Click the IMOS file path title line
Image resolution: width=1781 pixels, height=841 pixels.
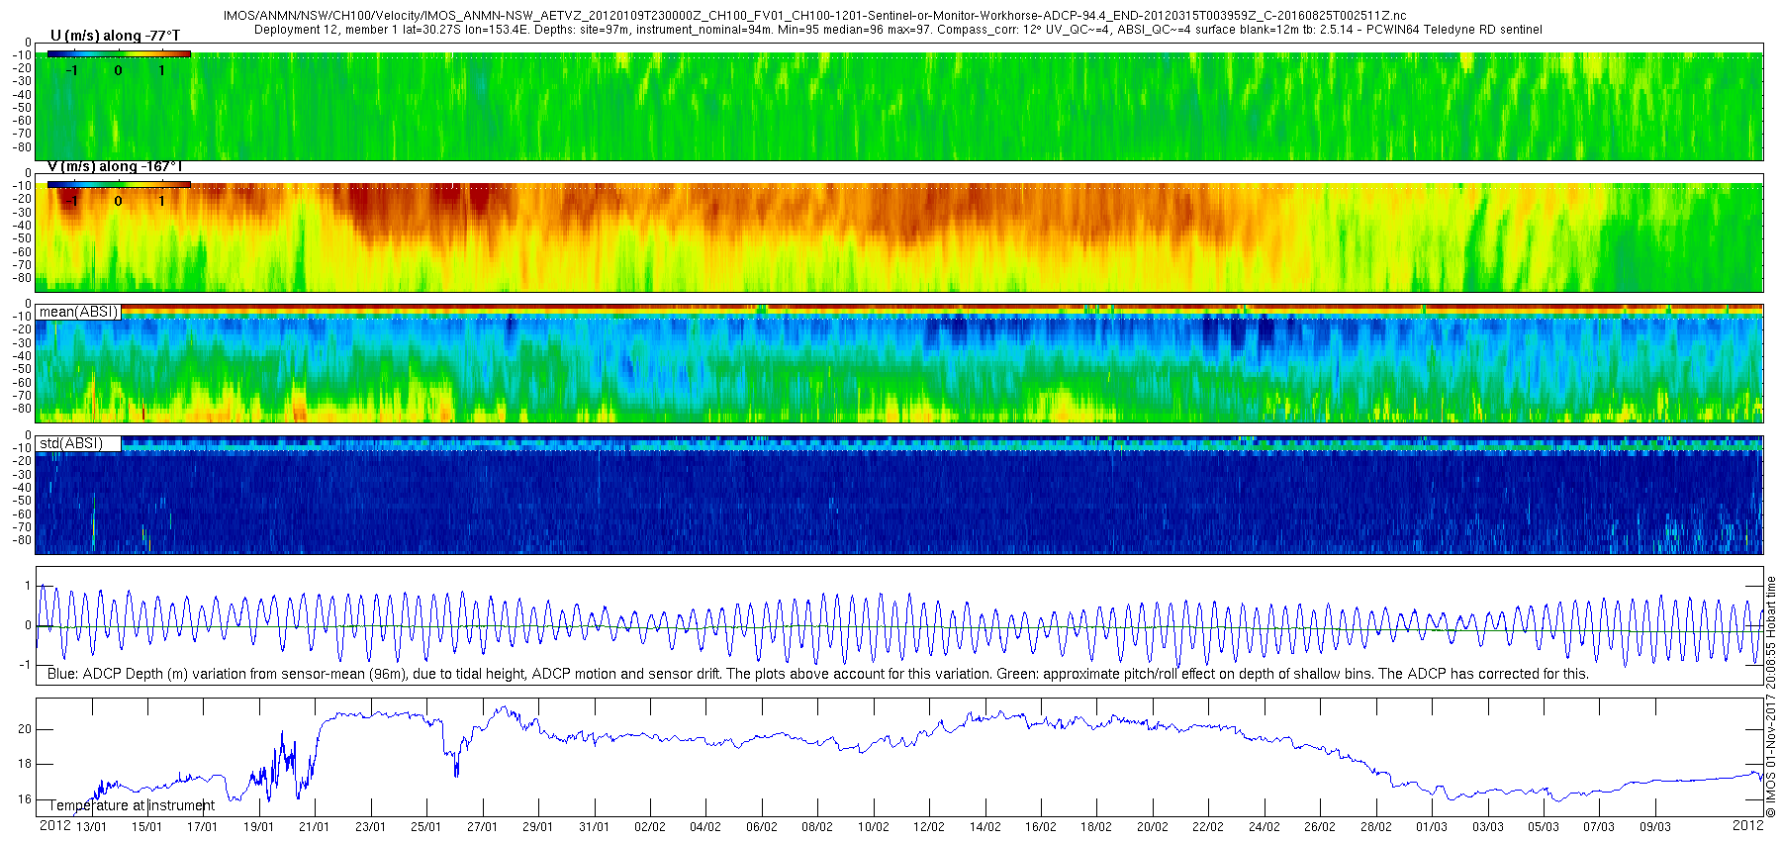pos(814,16)
